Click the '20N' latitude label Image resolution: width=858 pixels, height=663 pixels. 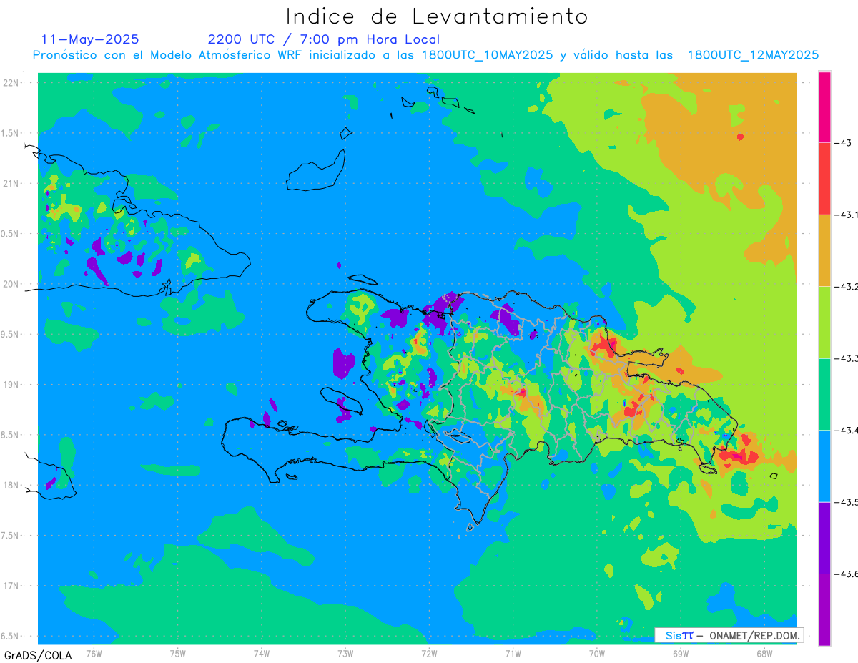click(11, 284)
